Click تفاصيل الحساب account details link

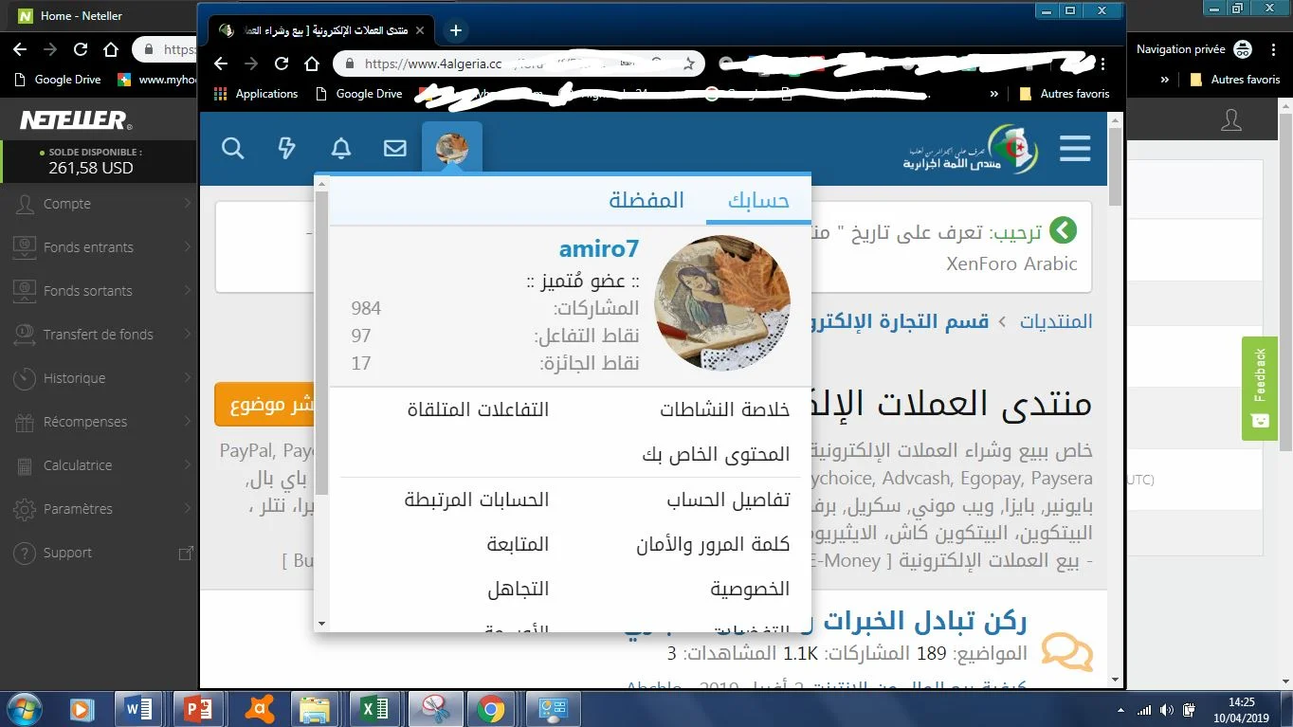(728, 500)
